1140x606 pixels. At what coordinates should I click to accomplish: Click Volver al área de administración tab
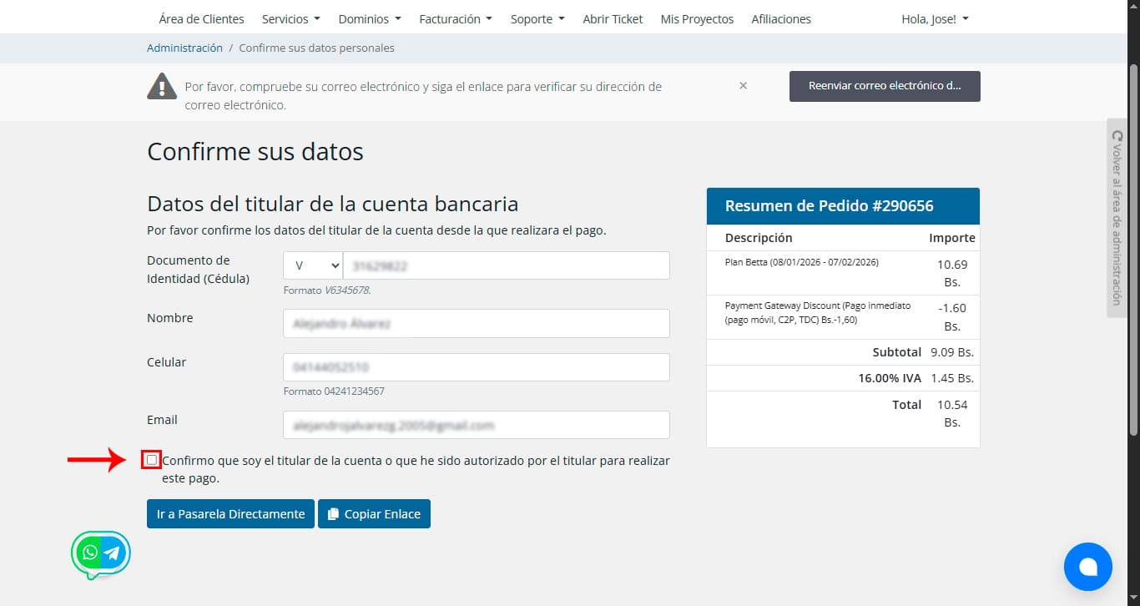click(x=1117, y=218)
